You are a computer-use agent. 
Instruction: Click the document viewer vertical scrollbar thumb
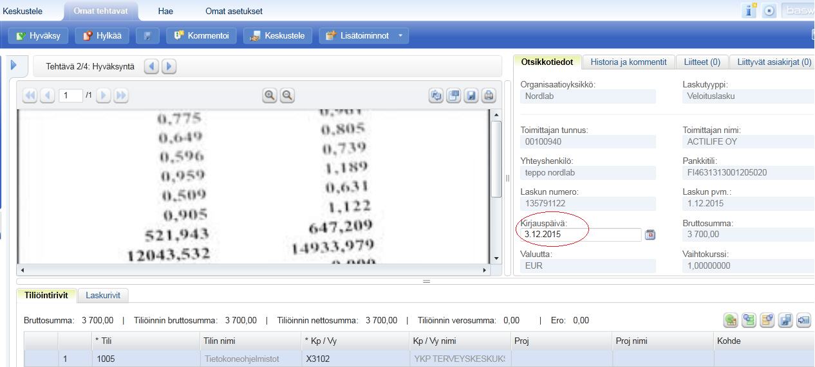[496, 158]
